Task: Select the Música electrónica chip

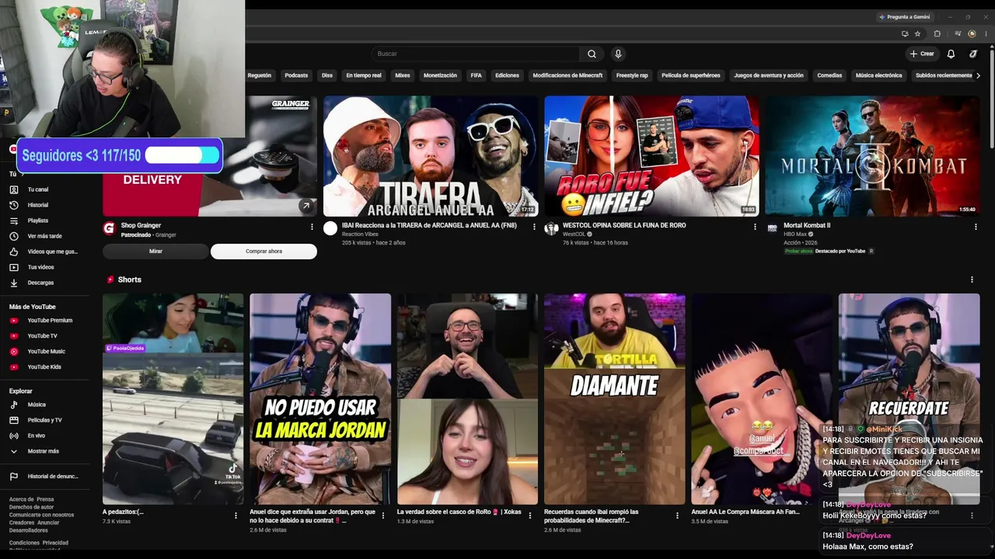Action: pyautogui.click(x=878, y=75)
